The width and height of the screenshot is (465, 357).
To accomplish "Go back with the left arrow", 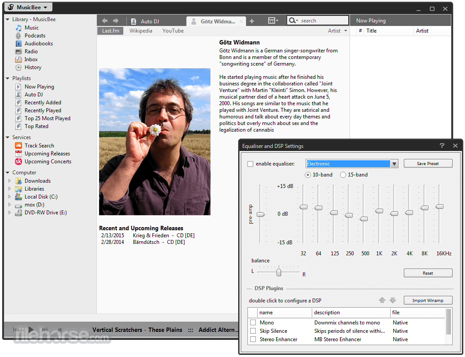I will pos(105,21).
